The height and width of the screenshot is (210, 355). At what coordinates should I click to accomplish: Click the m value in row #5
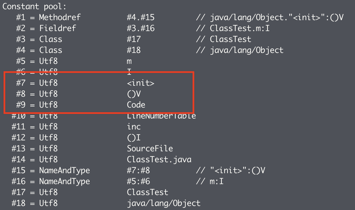tap(129, 61)
